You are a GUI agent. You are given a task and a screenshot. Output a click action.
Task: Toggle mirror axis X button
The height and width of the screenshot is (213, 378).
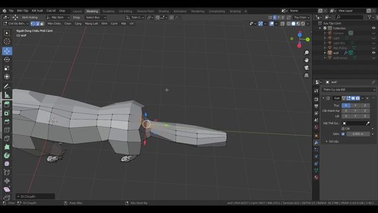pyautogui.click(x=346, y=105)
